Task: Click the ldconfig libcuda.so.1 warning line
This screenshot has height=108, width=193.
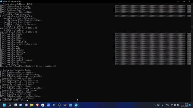Action: 28,66
